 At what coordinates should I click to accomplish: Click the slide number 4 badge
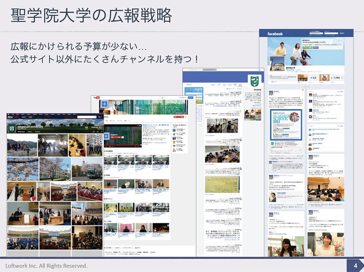coord(355,266)
